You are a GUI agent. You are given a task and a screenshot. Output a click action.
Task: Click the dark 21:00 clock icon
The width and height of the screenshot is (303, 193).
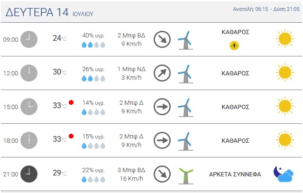(x=29, y=174)
